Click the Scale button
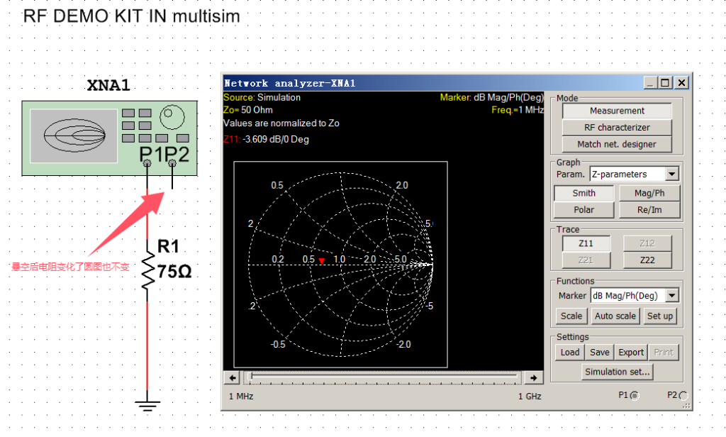Image resolution: width=726 pixels, height=437 pixels. click(571, 316)
